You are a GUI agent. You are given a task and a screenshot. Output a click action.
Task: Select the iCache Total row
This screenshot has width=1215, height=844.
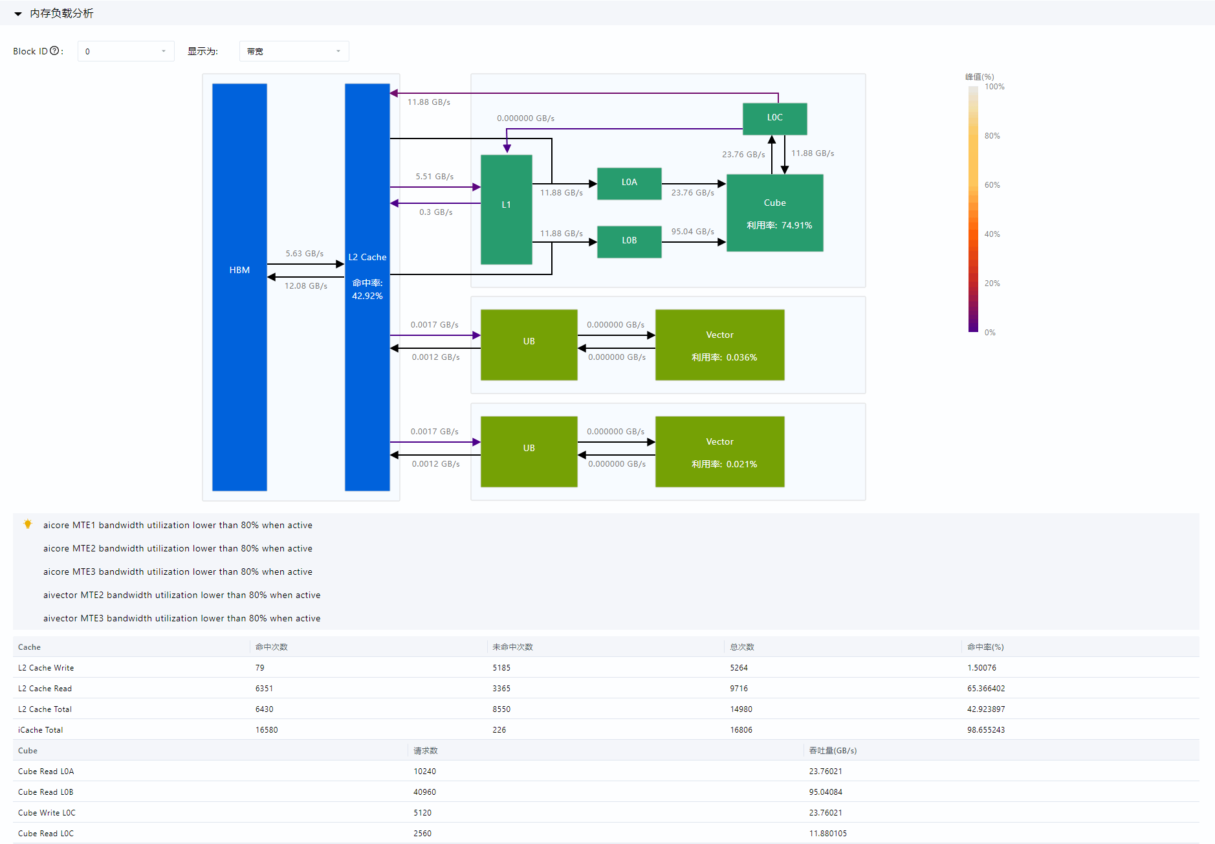point(606,729)
